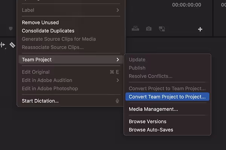This screenshot has height=150, width=226.
Task: Click the Overwrite insert icon in monitor
Action: [x=135, y=28]
